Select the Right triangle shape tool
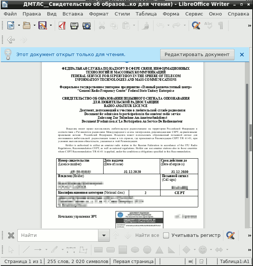253x266 pixels. click(x=171, y=250)
